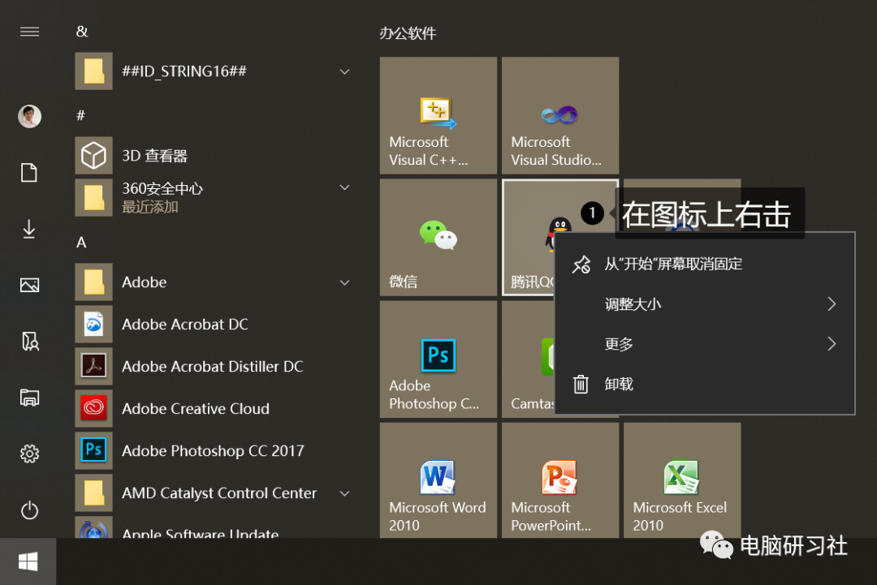Open the 调整大小 submenu
The height and width of the screenshot is (585, 877).
point(705,304)
